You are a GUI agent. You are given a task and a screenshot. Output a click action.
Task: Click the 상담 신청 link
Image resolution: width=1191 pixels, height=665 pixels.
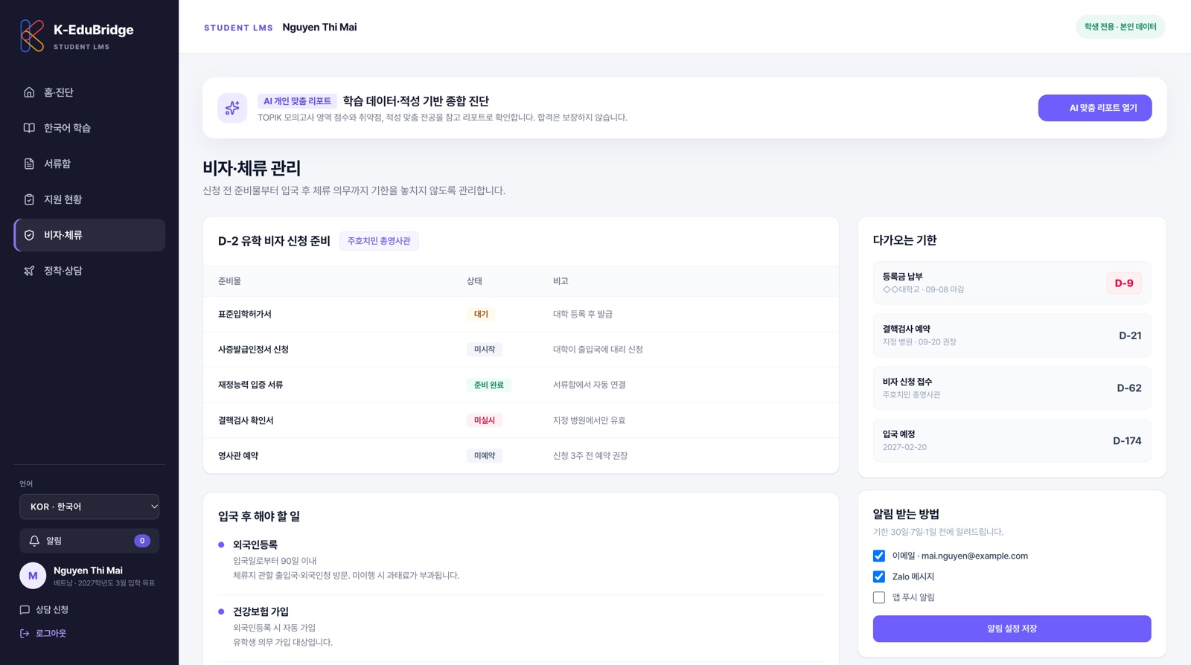pos(44,609)
